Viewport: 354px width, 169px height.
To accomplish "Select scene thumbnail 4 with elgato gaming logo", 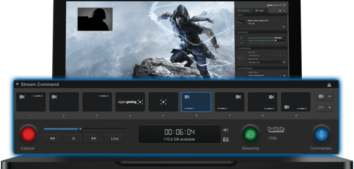I will click(130, 102).
